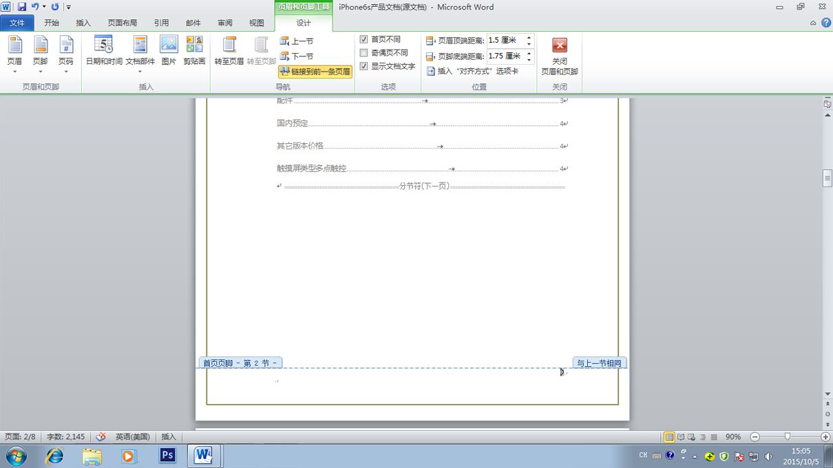Click the volume icon in system tray

(768, 456)
